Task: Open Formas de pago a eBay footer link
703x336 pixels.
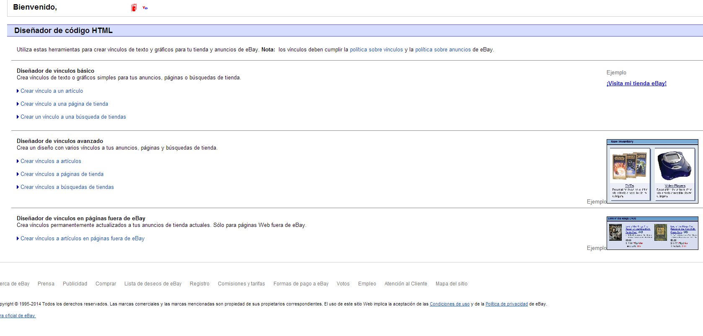Action: (301, 284)
